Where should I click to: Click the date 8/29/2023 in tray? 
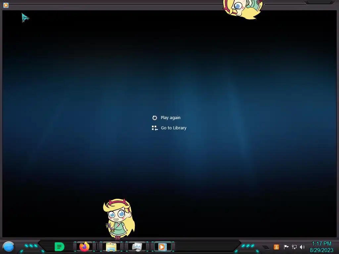coord(321,250)
